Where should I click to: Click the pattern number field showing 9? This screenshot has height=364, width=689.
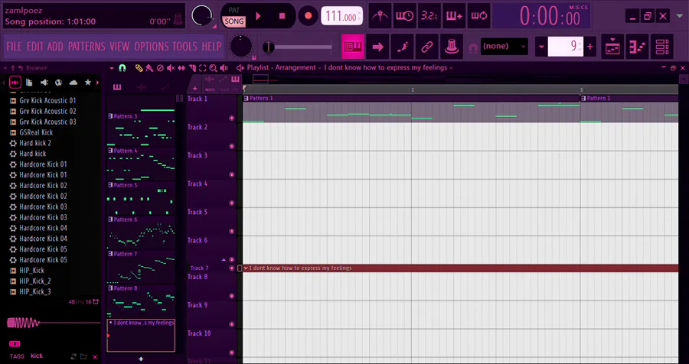tap(566, 46)
